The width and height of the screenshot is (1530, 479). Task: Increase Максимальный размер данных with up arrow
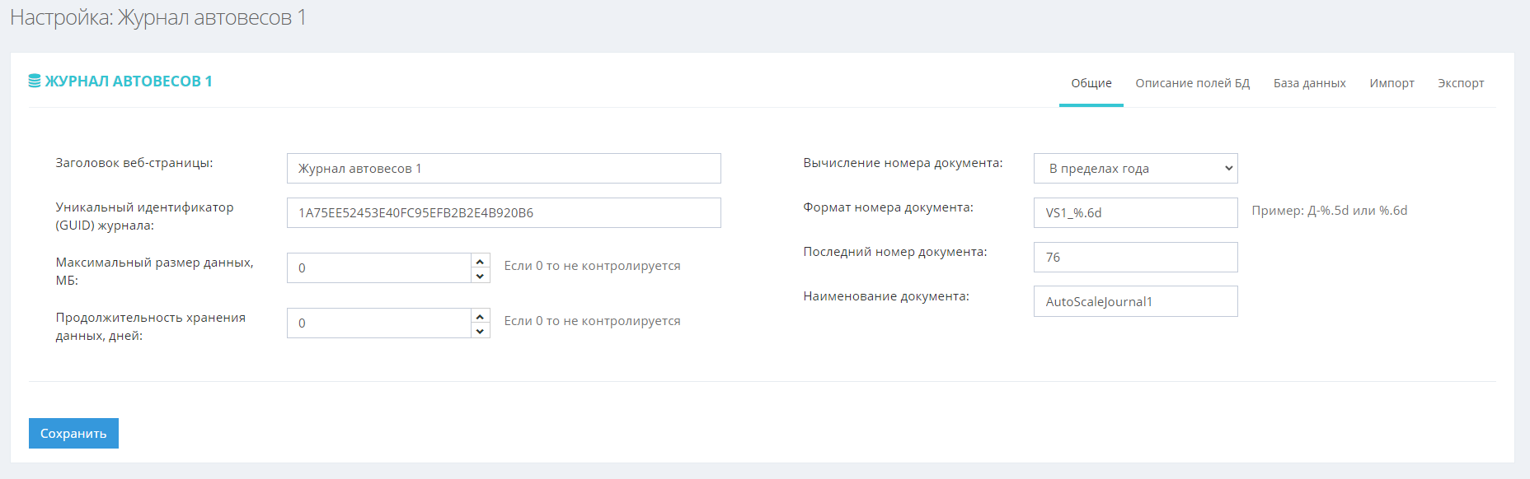click(x=480, y=261)
